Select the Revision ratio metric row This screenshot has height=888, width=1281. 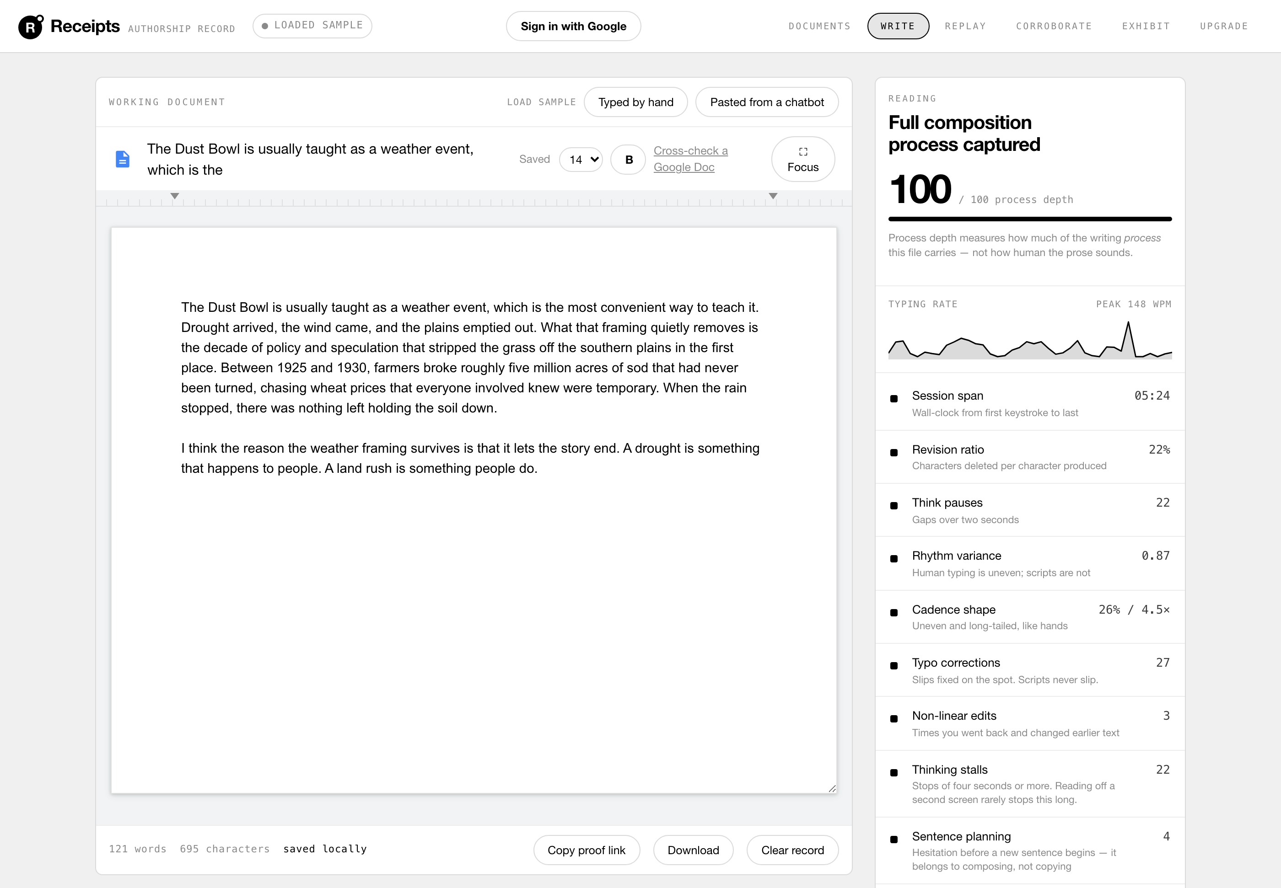pyautogui.click(x=1030, y=457)
